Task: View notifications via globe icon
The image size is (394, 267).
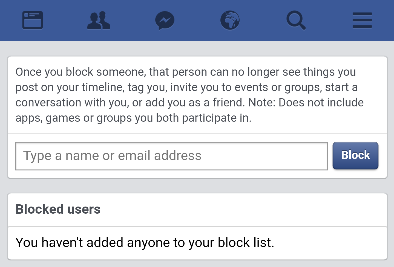Action: tap(230, 20)
